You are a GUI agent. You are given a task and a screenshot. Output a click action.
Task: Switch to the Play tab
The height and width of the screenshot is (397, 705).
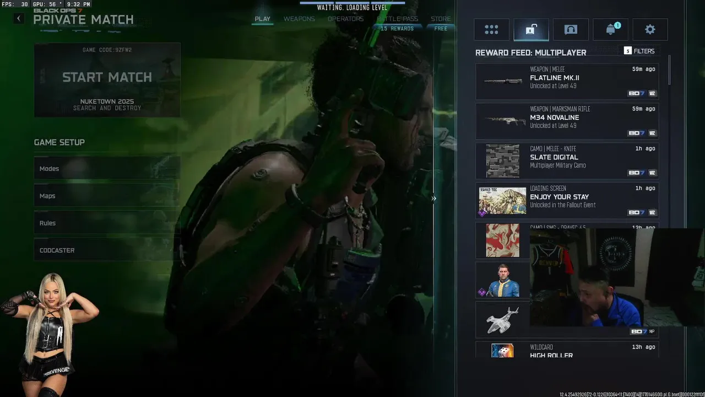(262, 19)
